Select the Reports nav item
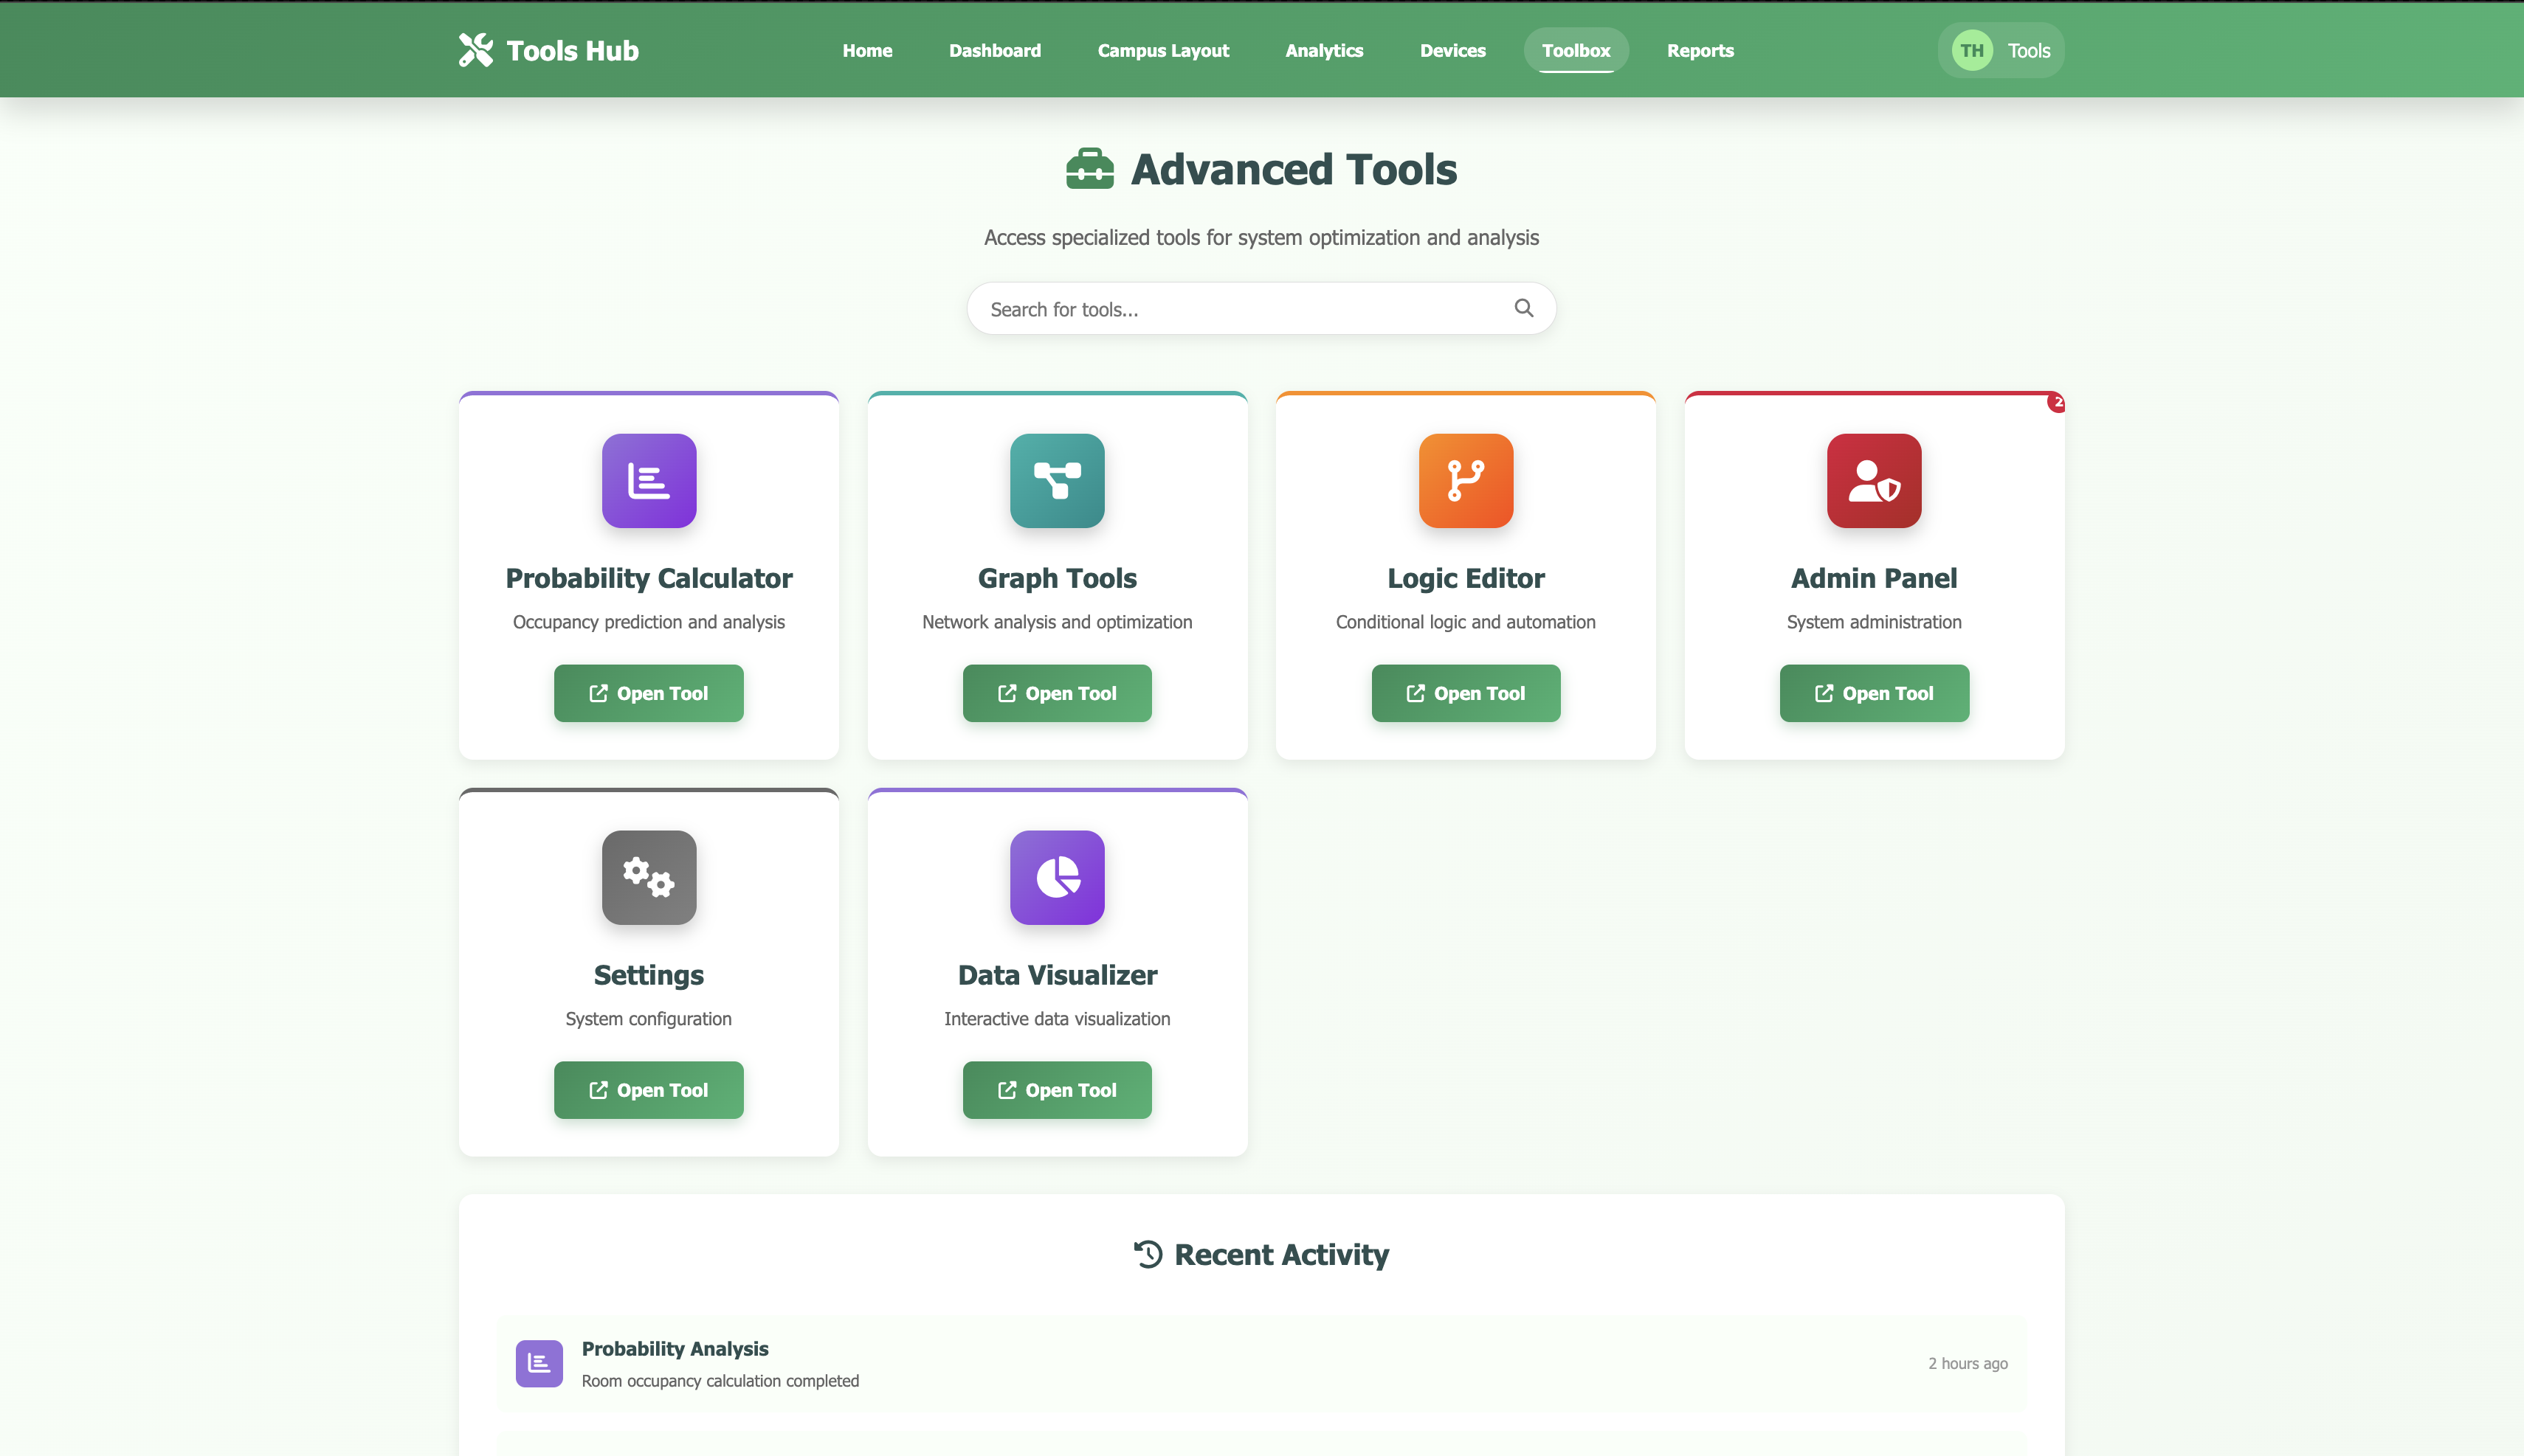Screen dimensions: 2524x1456 tap(1700, 50)
